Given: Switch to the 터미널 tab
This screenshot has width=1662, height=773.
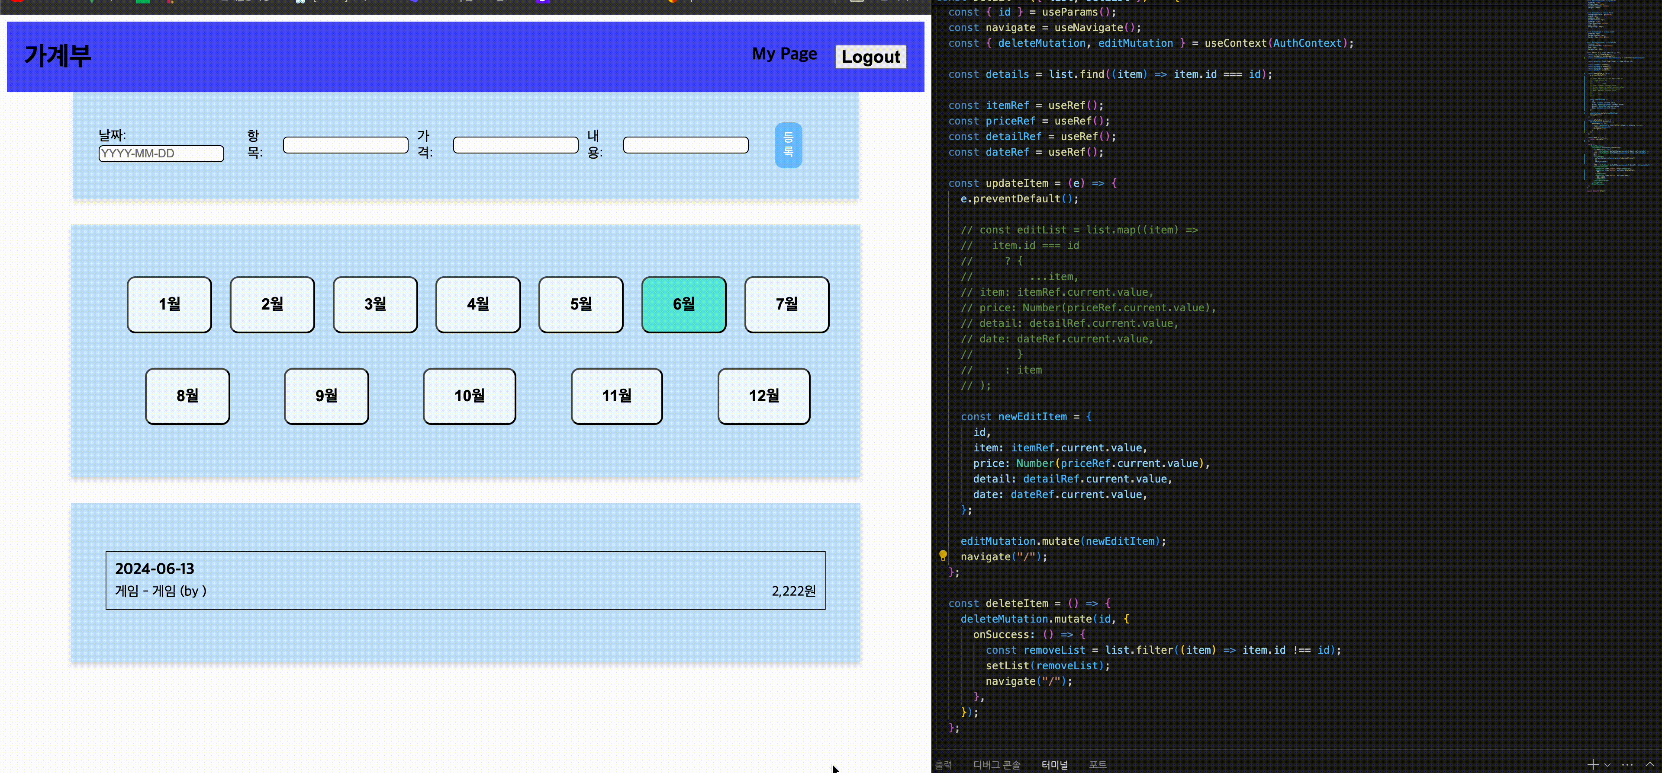Looking at the screenshot, I should [x=1054, y=765].
